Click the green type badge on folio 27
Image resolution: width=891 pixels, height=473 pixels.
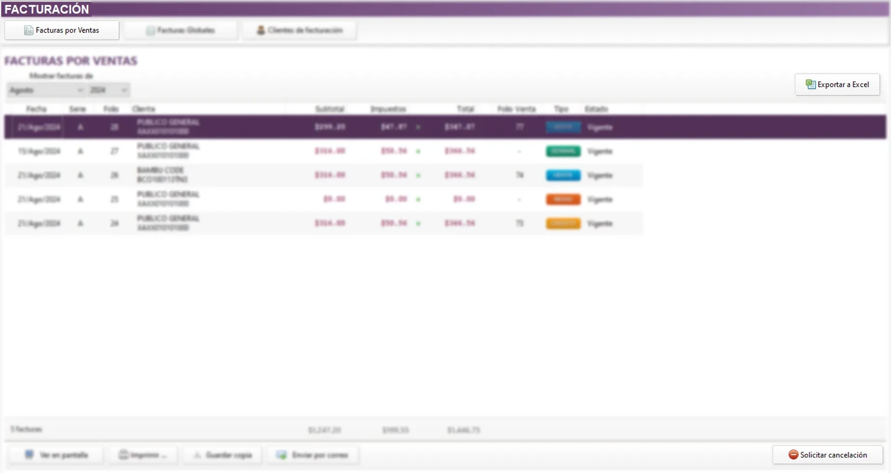coord(563,151)
